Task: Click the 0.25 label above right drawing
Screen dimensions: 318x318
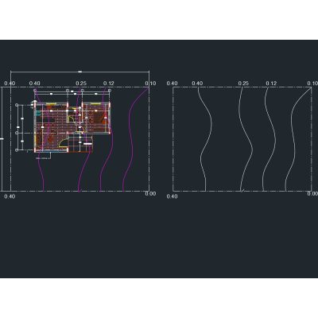Action: point(243,83)
